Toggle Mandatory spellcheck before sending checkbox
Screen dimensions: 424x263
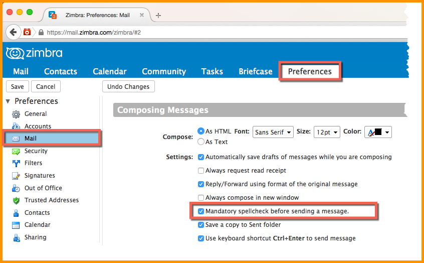pyautogui.click(x=200, y=211)
